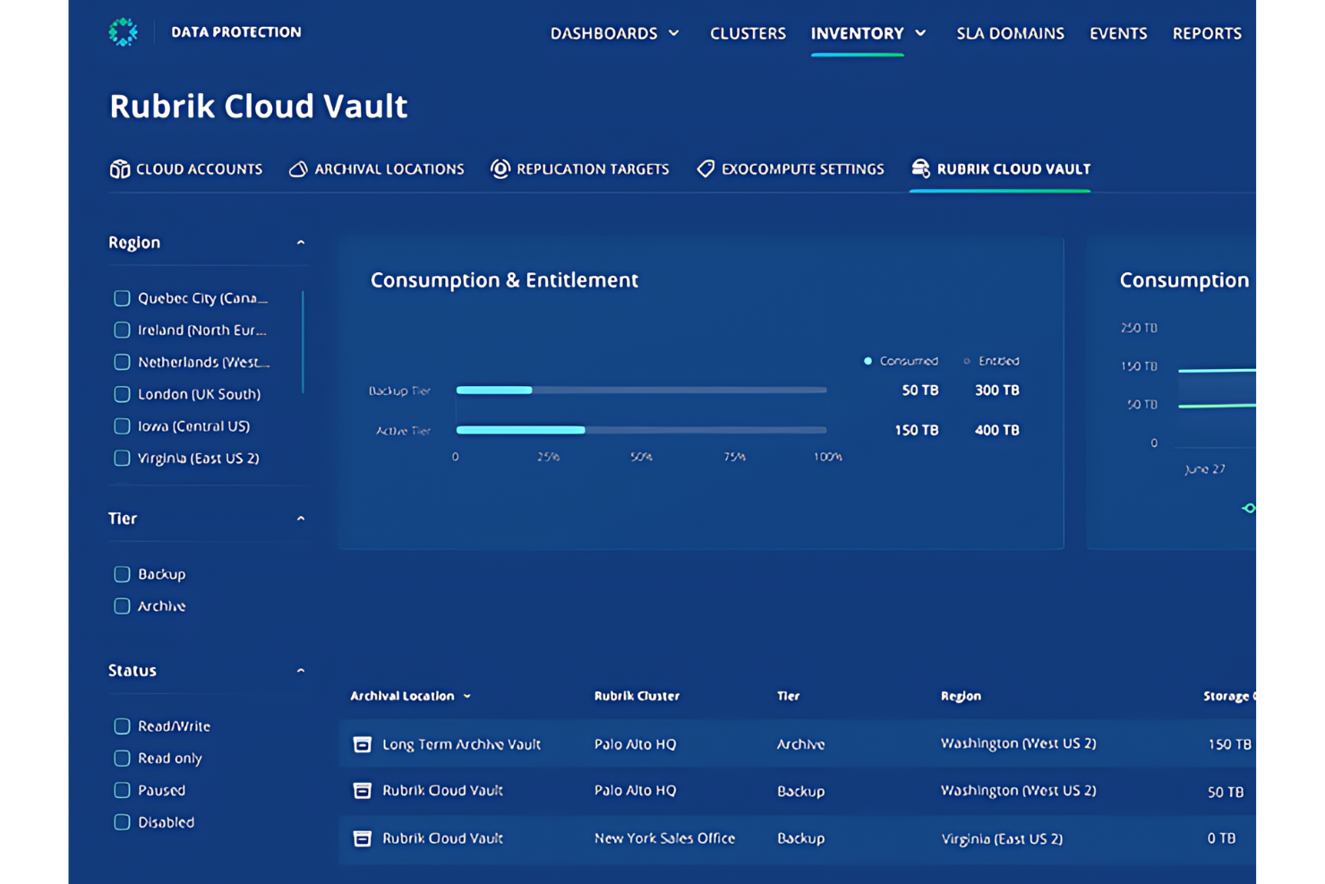1325x884 pixels.
Task: Tick the Paused status checkbox
Action: point(123,790)
